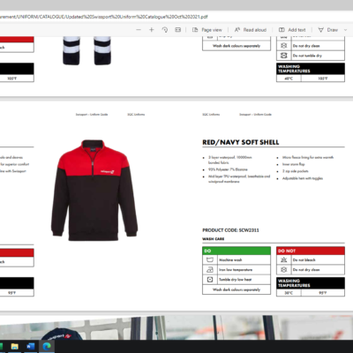Click the fit to width icon
Viewport: 353px width, 353px height.
tap(178, 30)
